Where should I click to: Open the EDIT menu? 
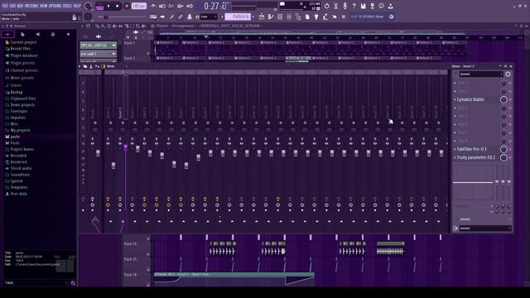12,6
